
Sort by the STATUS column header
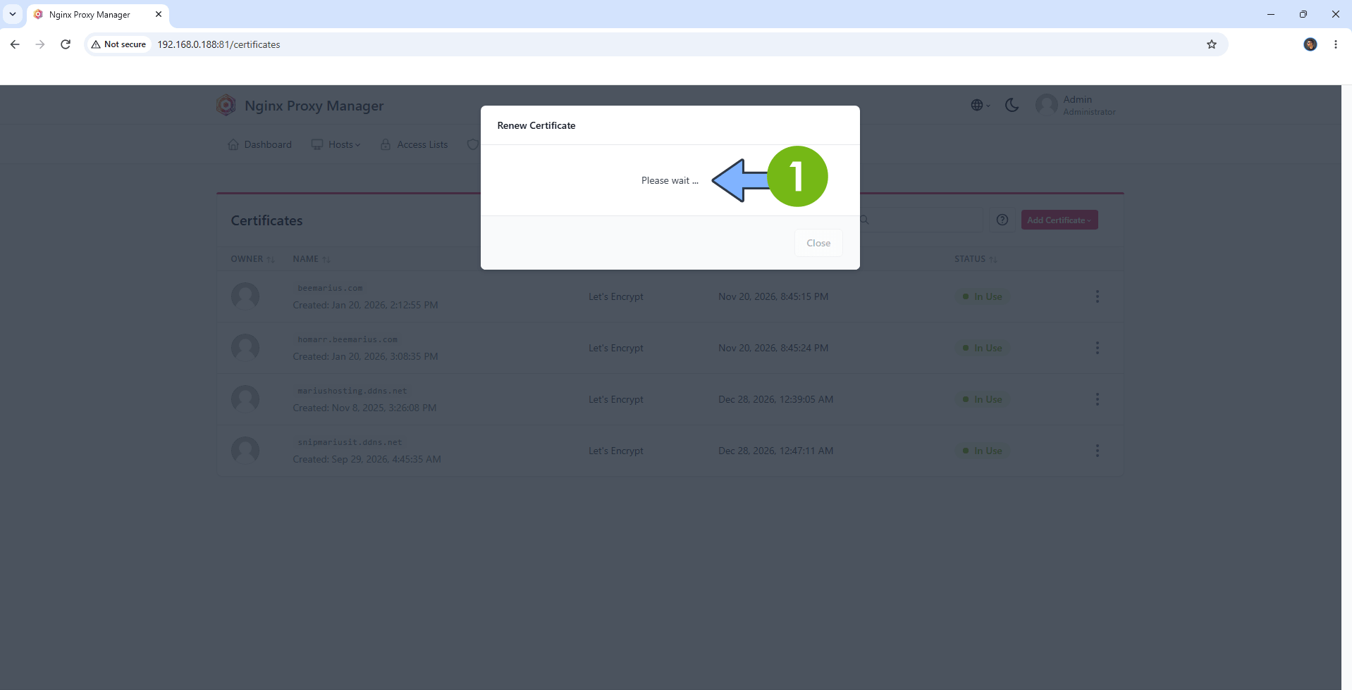tap(976, 259)
